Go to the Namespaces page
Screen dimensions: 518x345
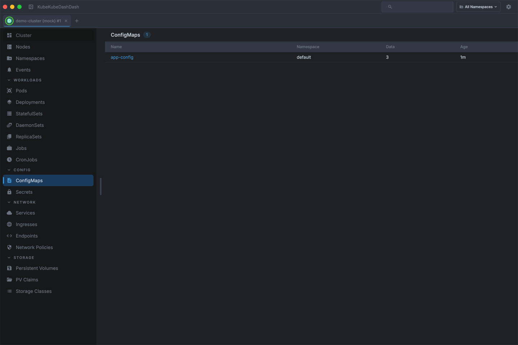[x=48, y=58]
